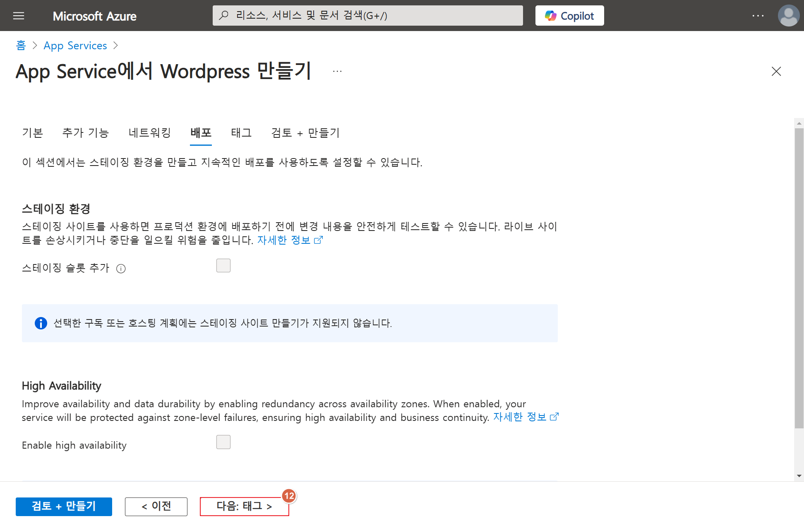
Task: Go to App Services breadcrumb
Action: click(x=75, y=46)
